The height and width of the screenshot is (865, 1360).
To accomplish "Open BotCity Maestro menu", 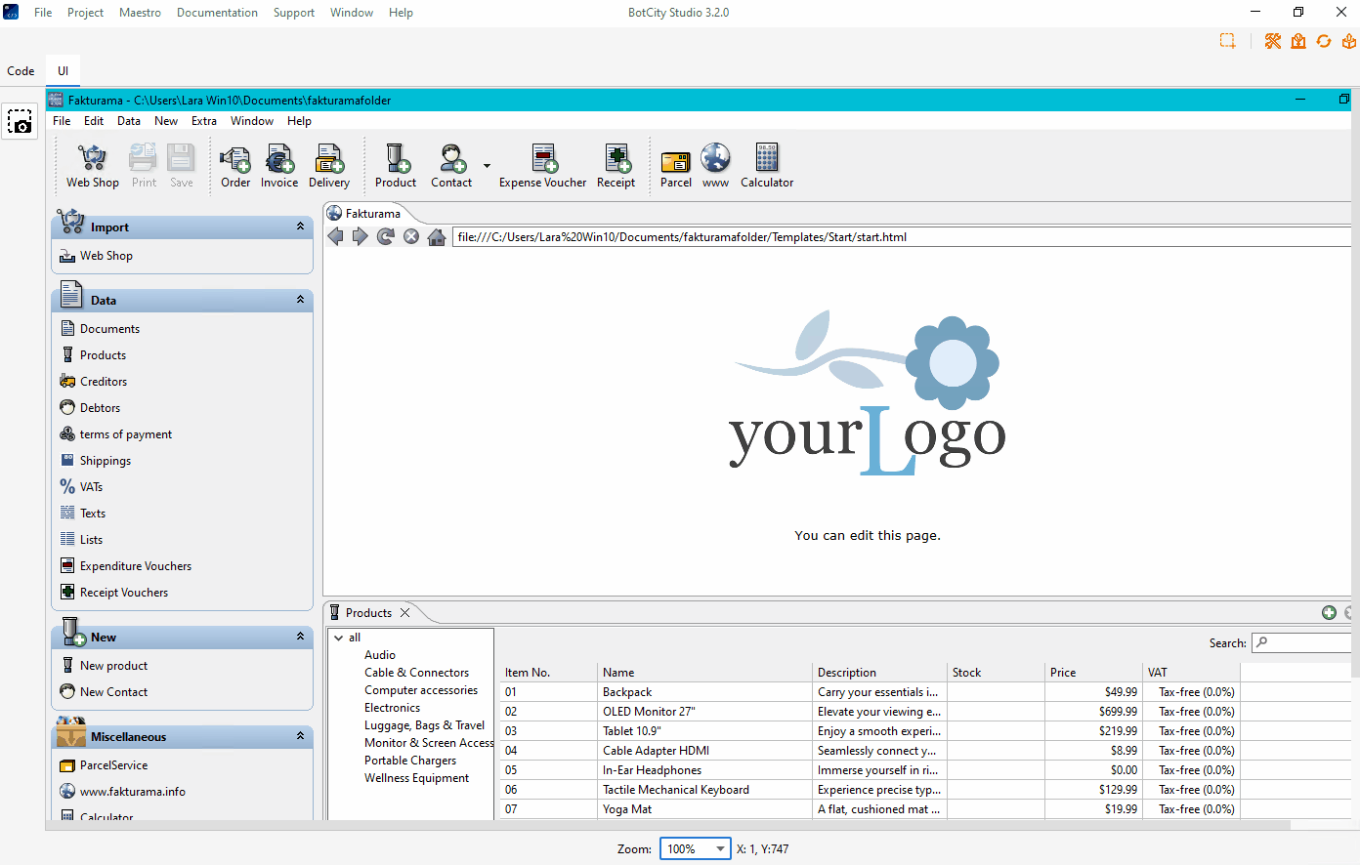I will click(x=140, y=13).
